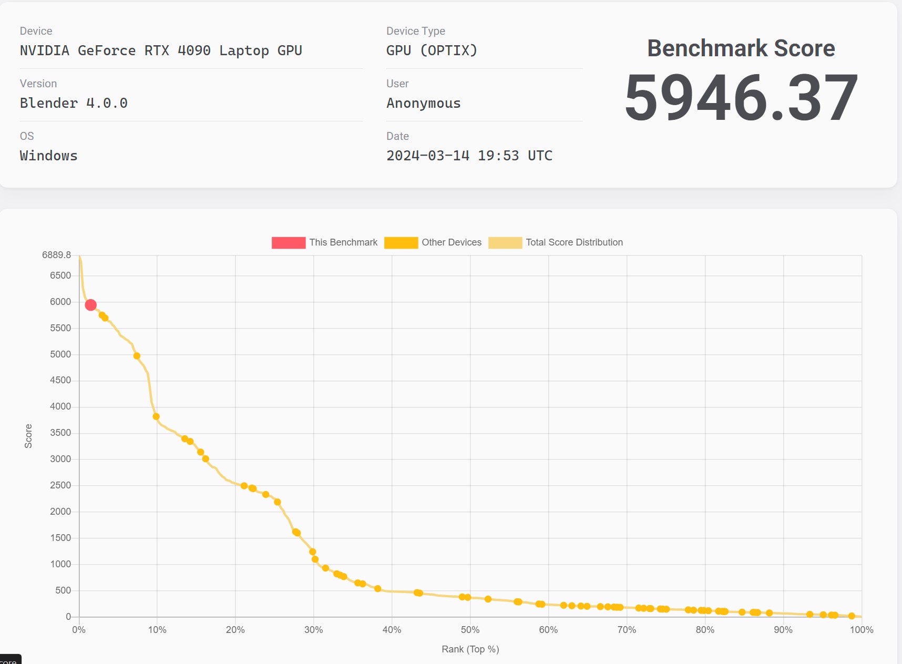
Task: Click the isolated data point near 38% rank
Action: [377, 589]
